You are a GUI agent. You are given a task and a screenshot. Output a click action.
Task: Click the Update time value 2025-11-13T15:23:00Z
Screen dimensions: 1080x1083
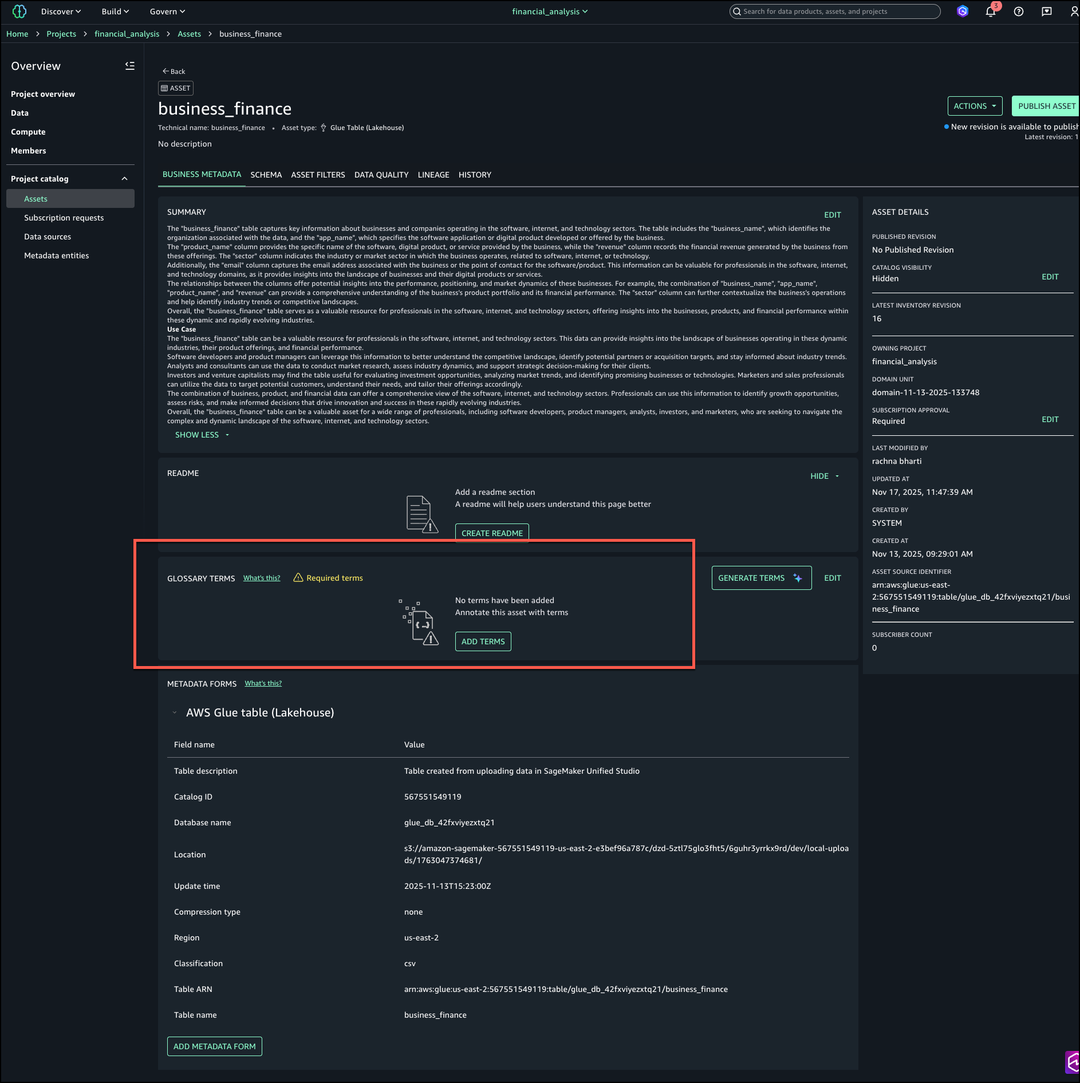point(448,886)
